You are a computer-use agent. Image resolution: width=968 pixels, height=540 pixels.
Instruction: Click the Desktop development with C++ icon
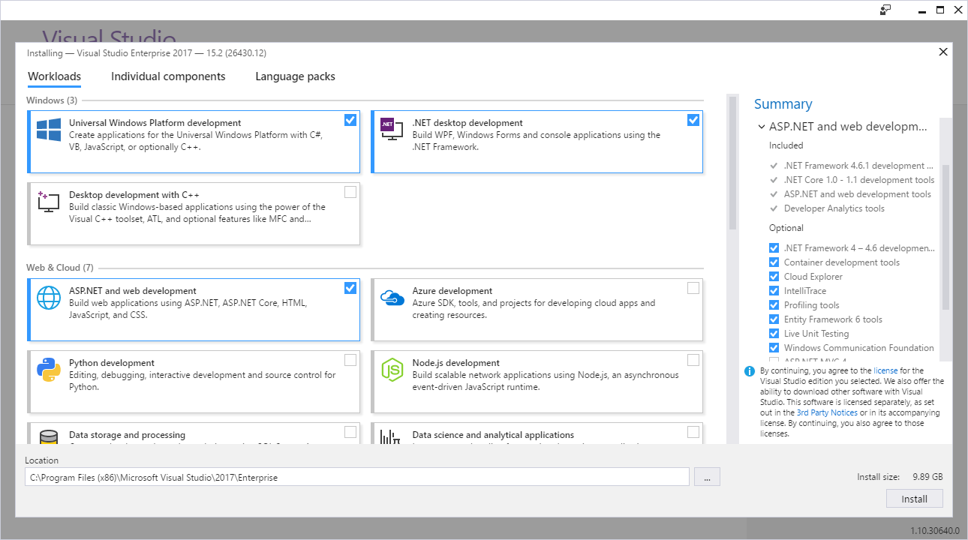coord(49,201)
